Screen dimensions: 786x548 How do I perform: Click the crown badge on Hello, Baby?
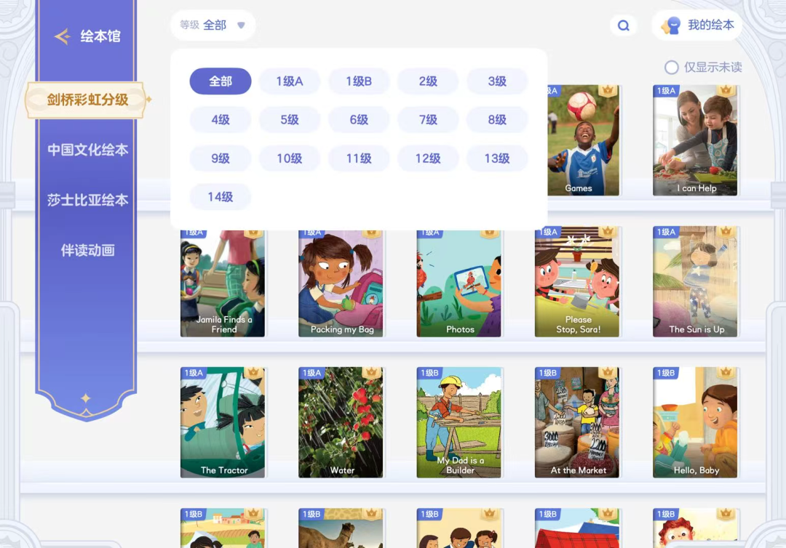[x=726, y=373]
